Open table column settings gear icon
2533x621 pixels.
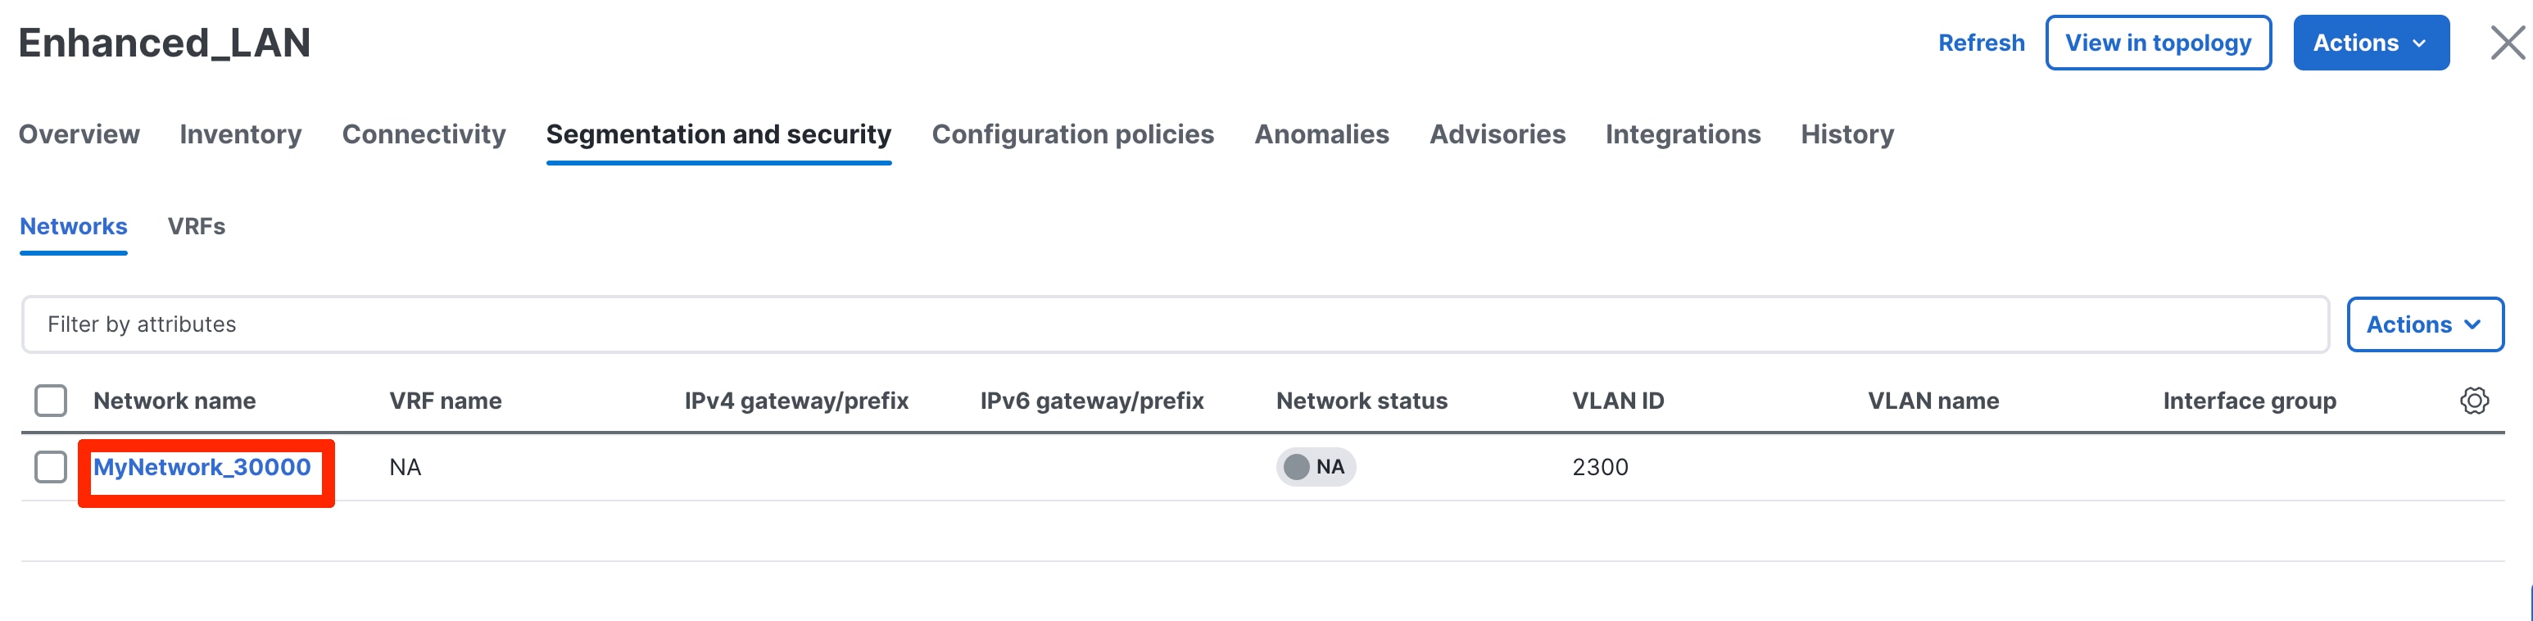point(2474,401)
